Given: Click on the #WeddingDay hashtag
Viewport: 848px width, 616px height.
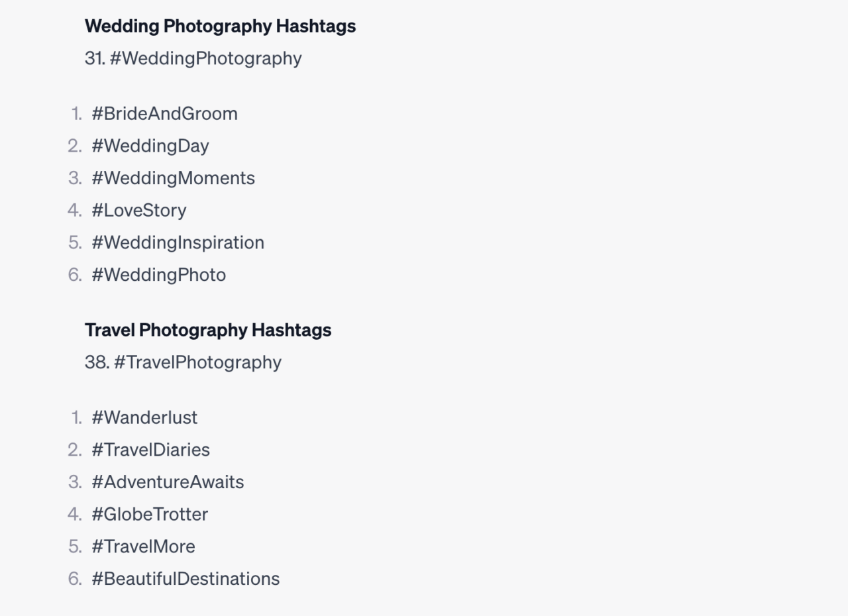Looking at the screenshot, I should coord(150,146).
